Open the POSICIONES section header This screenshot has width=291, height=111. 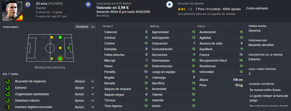(11, 27)
